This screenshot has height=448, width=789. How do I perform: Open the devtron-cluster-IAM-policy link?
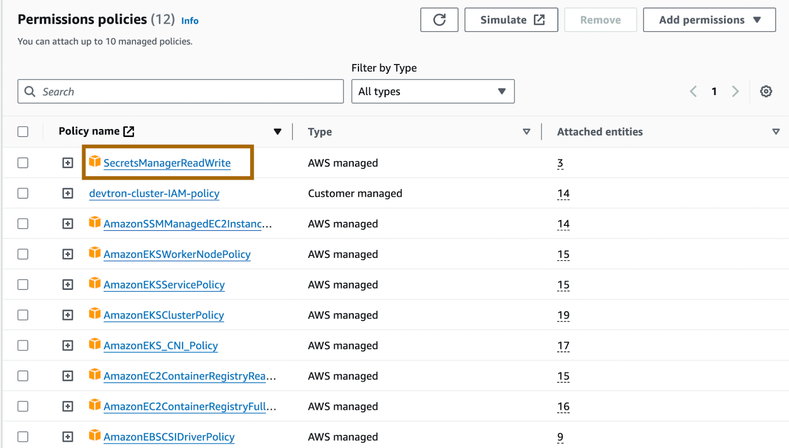pyautogui.click(x=154, y=194)
